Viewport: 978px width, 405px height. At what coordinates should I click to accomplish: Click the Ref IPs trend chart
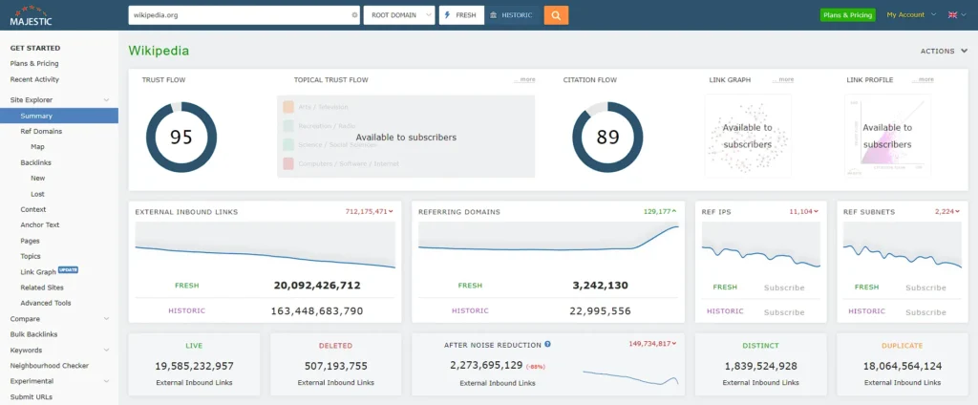coord(761,245)
